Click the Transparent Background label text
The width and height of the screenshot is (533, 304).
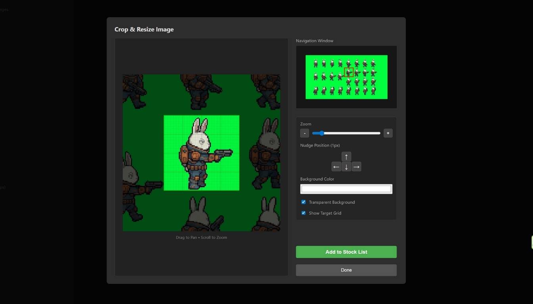(x=332, y=202)
